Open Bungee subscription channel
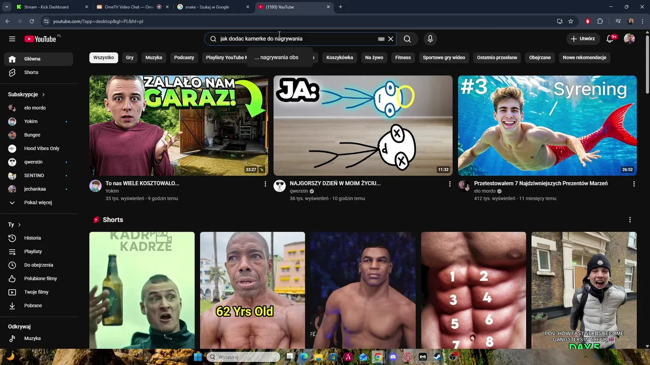 click(x=39, y=135)
